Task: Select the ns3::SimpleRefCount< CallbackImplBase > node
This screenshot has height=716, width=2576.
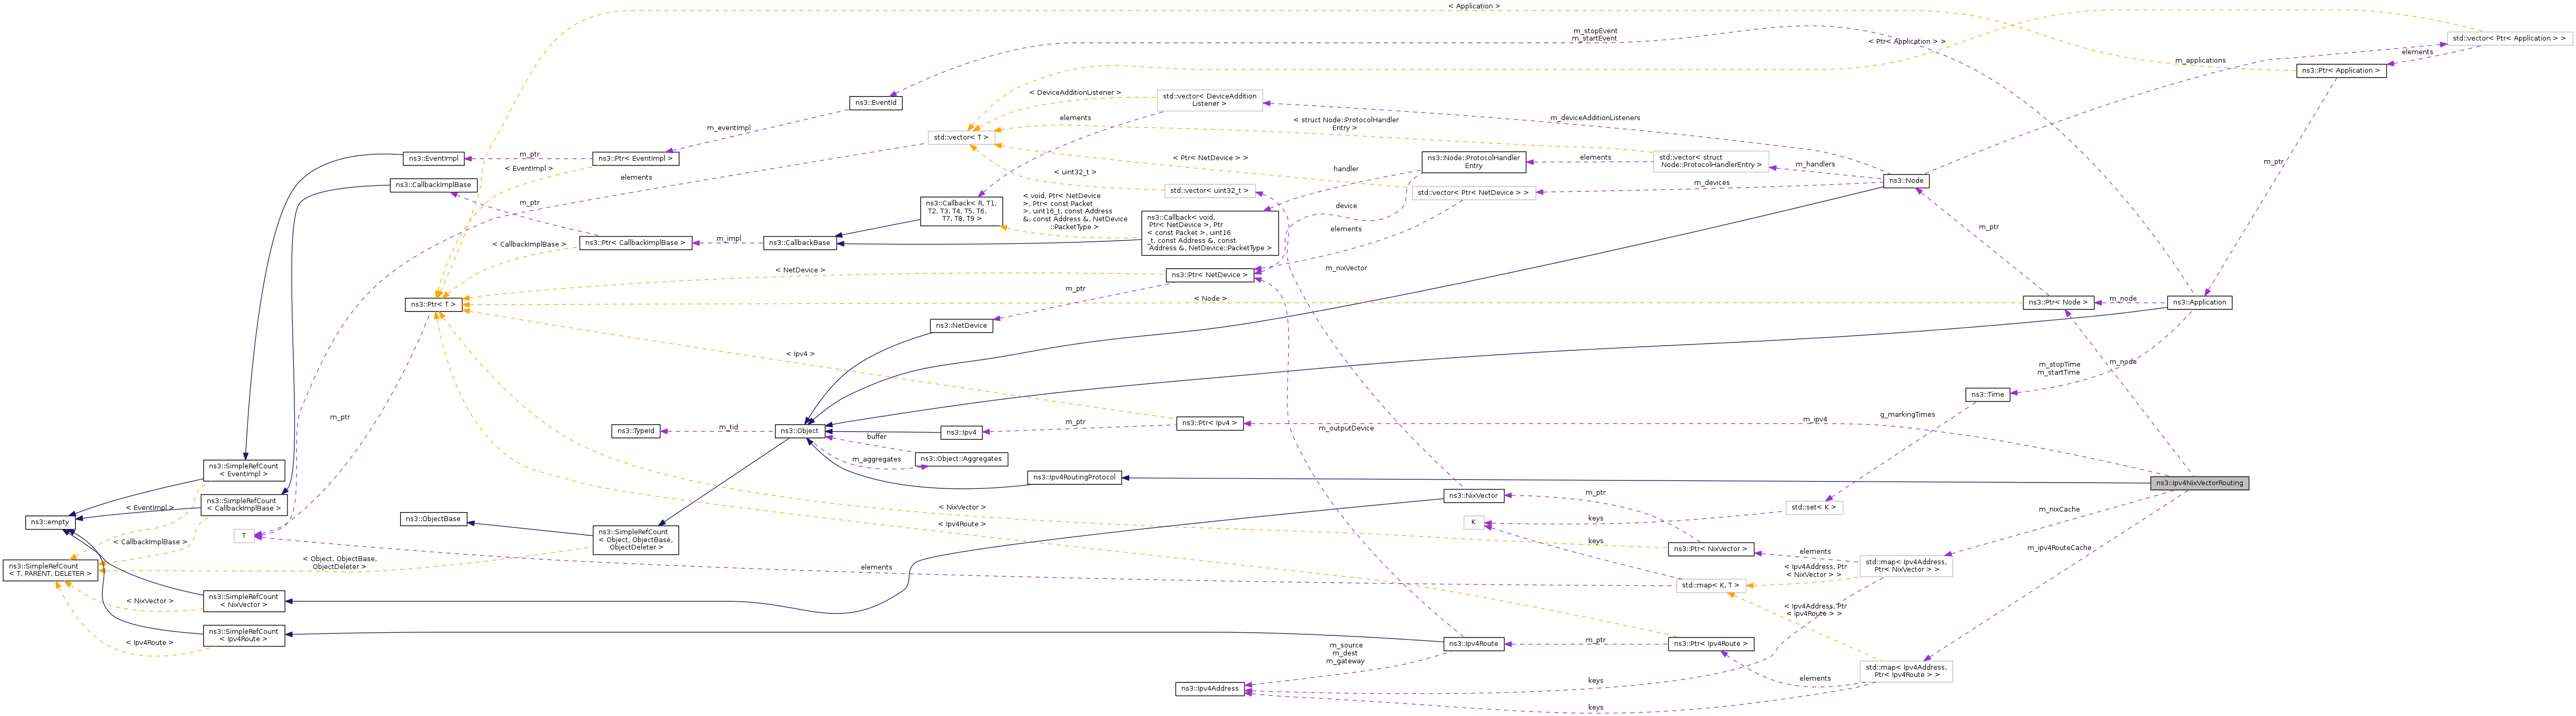Action: (x=244, y=505)
